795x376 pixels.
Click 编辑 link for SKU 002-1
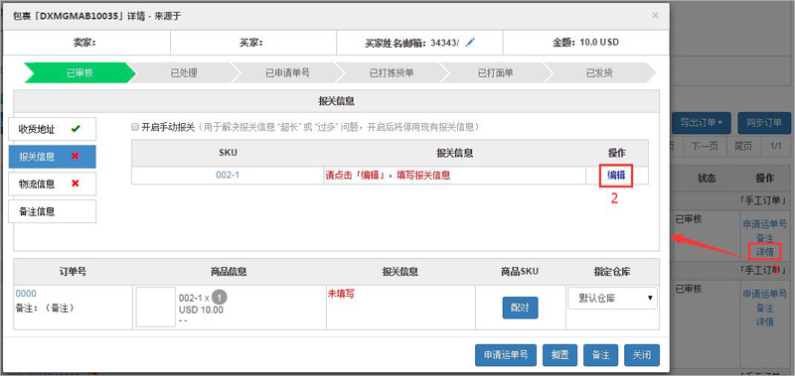point(616,176)
